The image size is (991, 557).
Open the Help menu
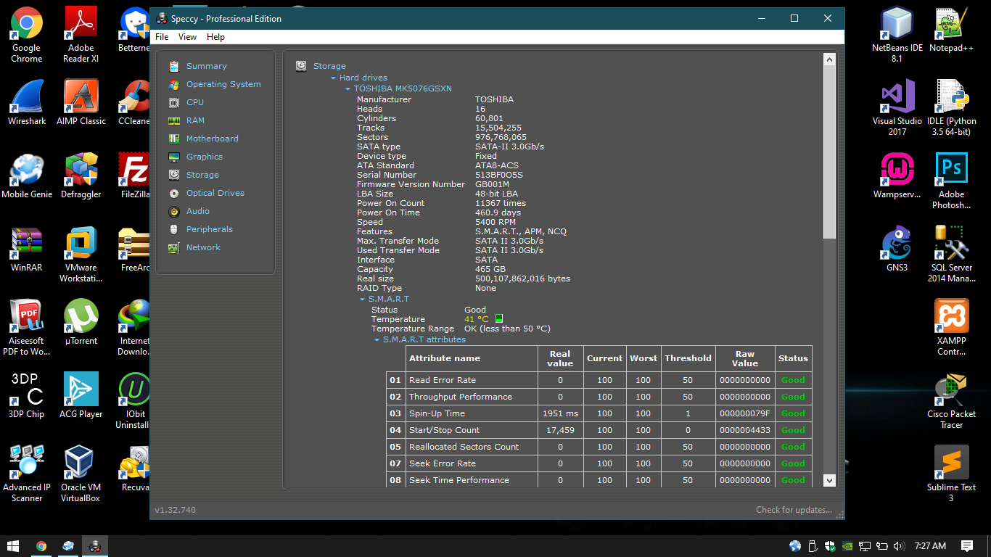pos(215,37)
